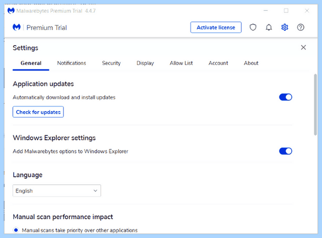Viewport: 322px width, 238px height.
Task: Switch to the Security tab
Action: [x=111, y=63]
